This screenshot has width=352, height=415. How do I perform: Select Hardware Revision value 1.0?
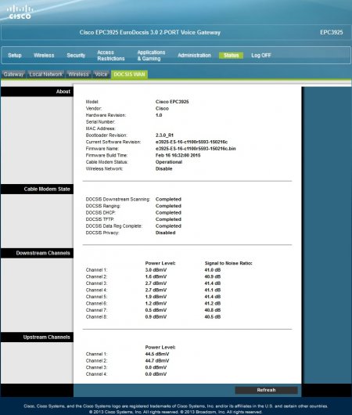(159, 115)
